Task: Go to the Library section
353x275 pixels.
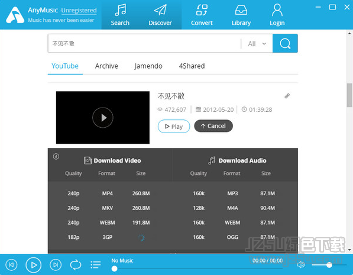Action: click(241, 15)
